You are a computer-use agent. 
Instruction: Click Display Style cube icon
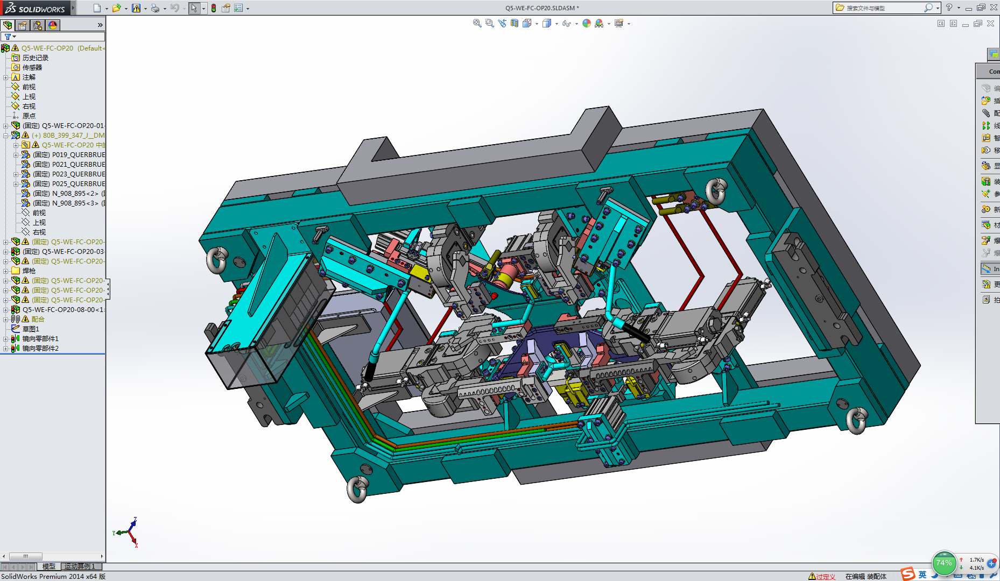[547, 23]
